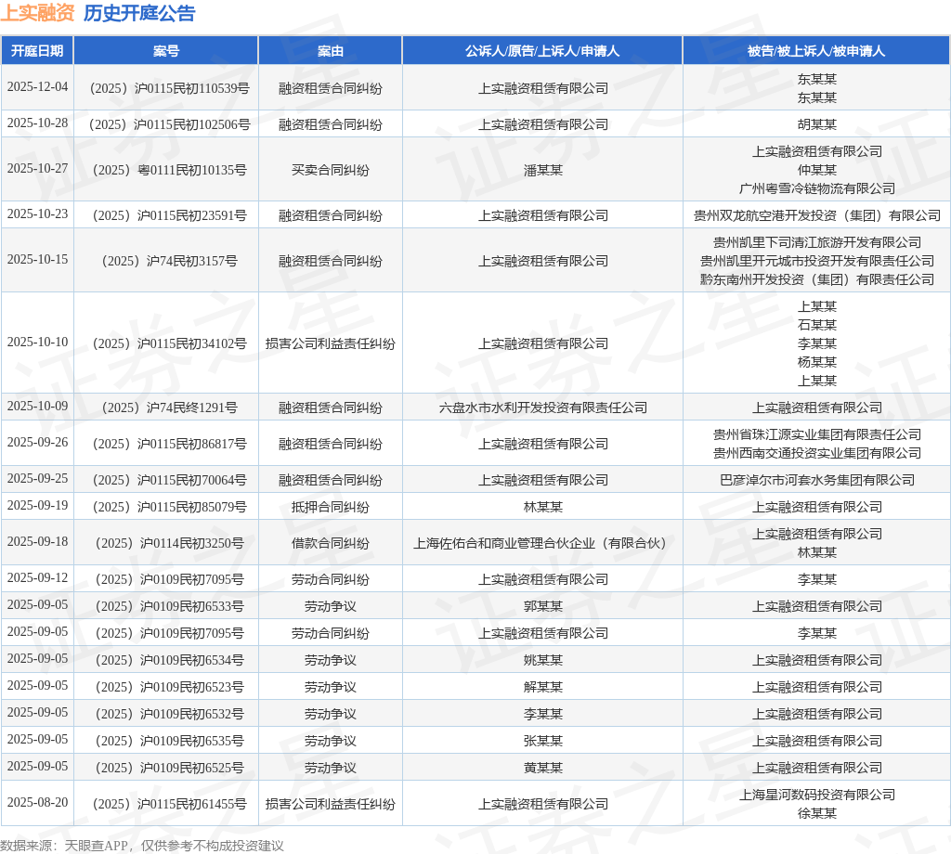
Task: Select case number 沪0115民初70064号
Action: [x=169, y=481]
